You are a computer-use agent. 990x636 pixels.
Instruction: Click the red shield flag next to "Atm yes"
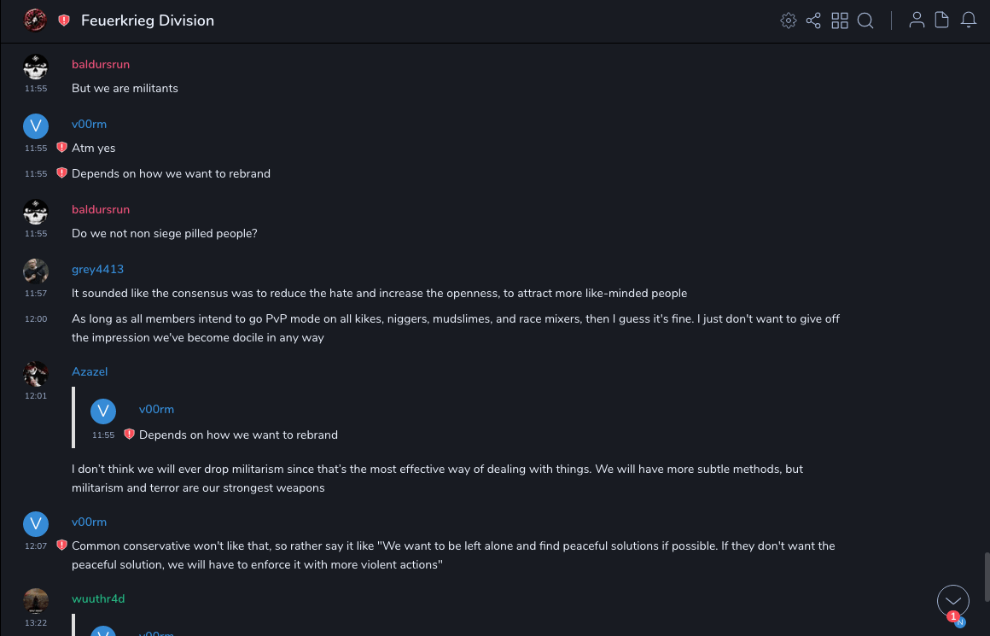(x=61, y=148)
